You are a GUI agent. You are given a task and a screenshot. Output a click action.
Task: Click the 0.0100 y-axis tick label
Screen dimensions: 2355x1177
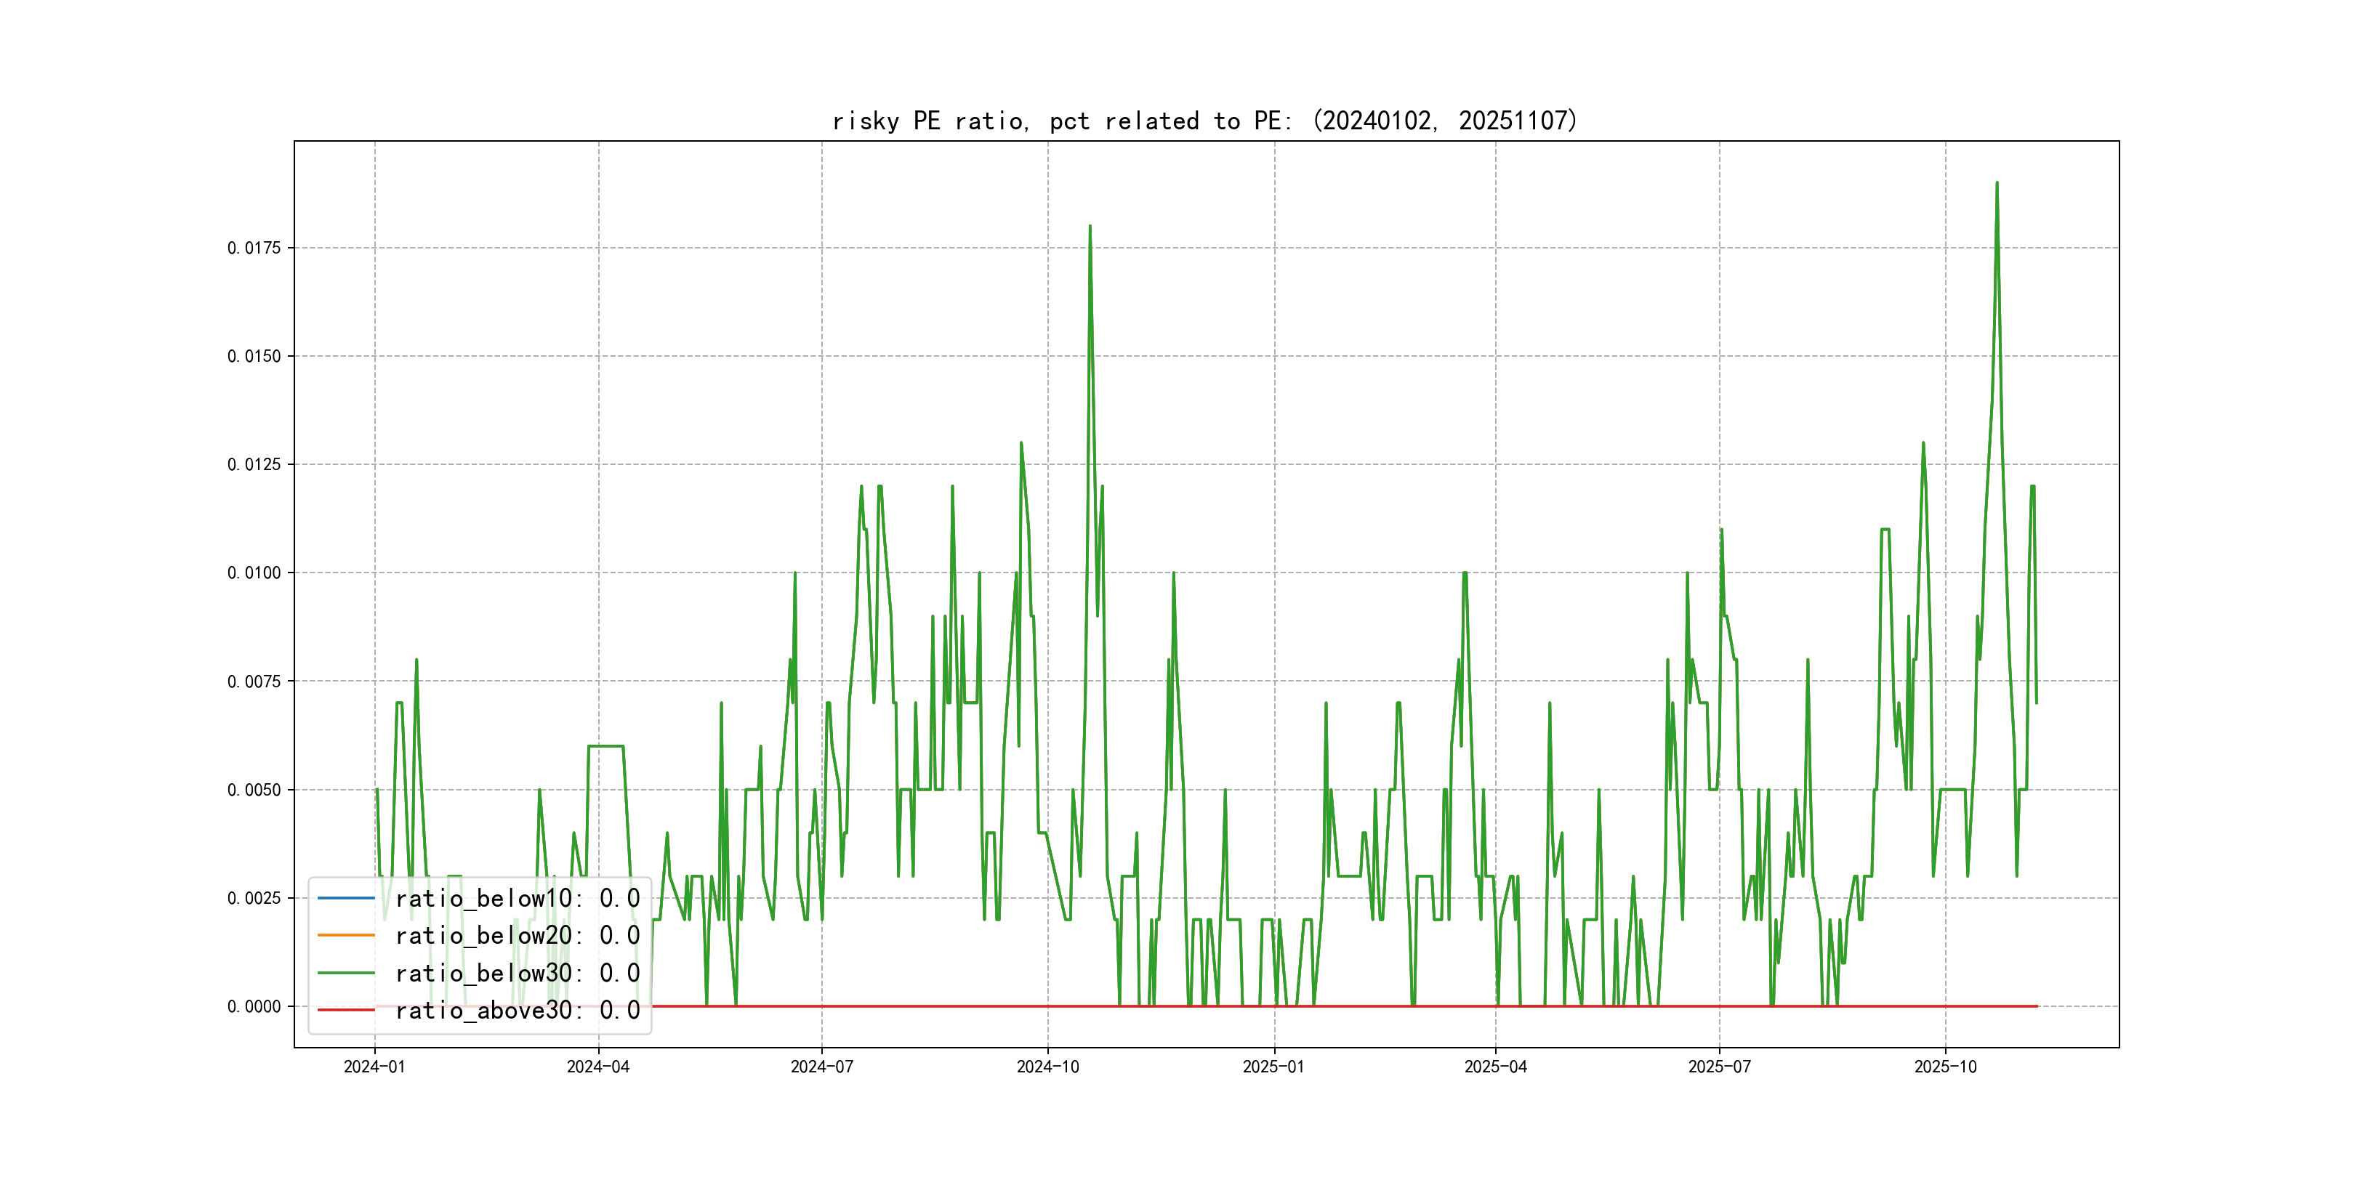point(254,573)
